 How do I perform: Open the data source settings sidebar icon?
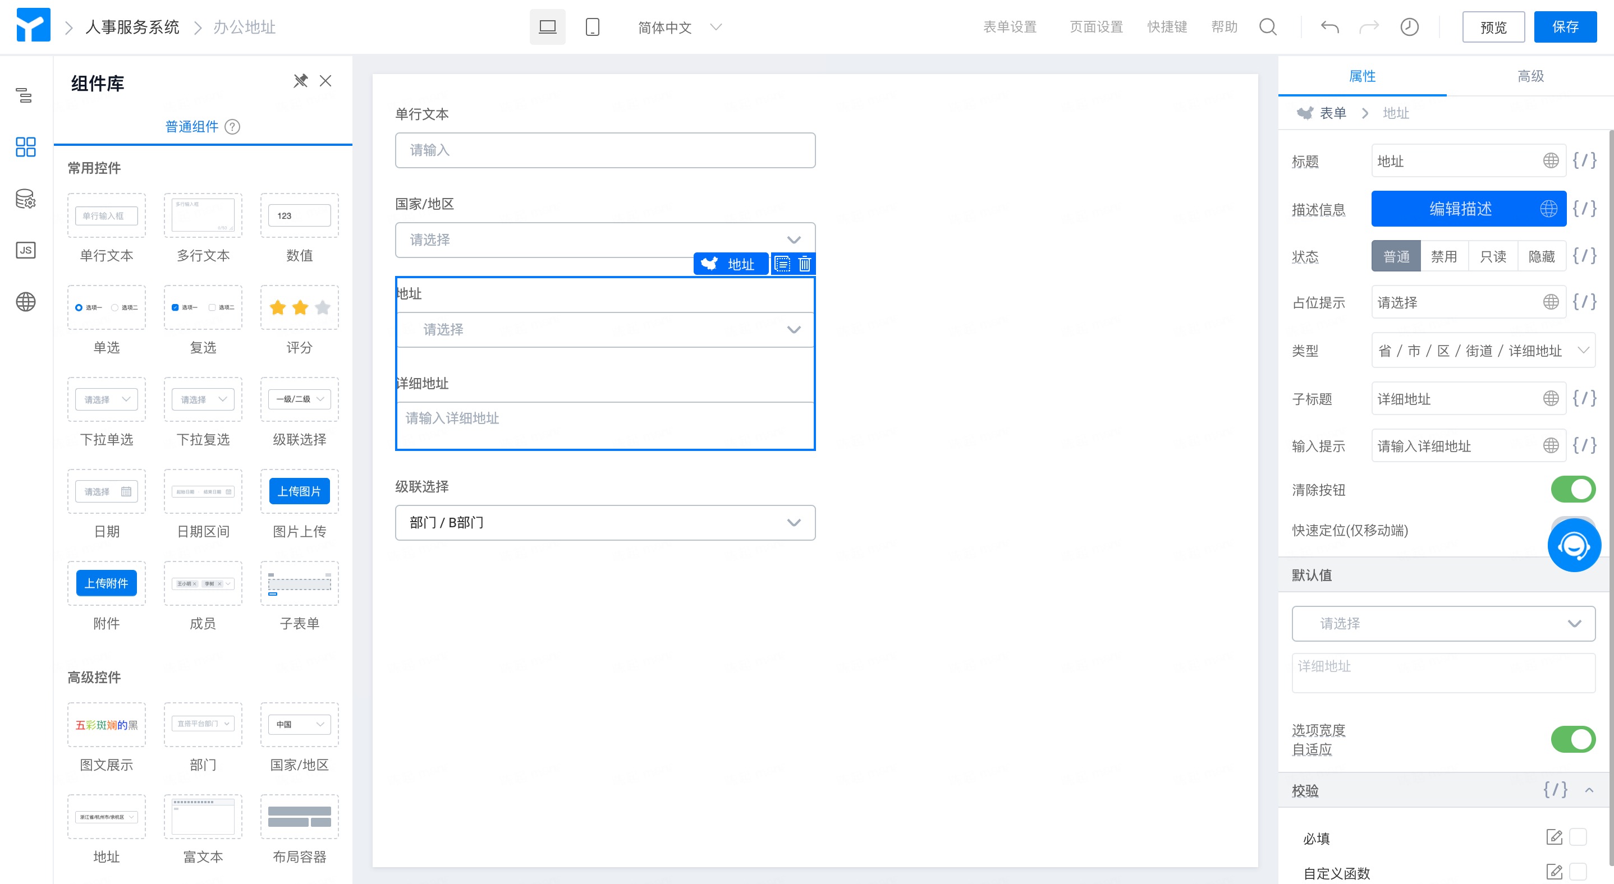point(25,199)
